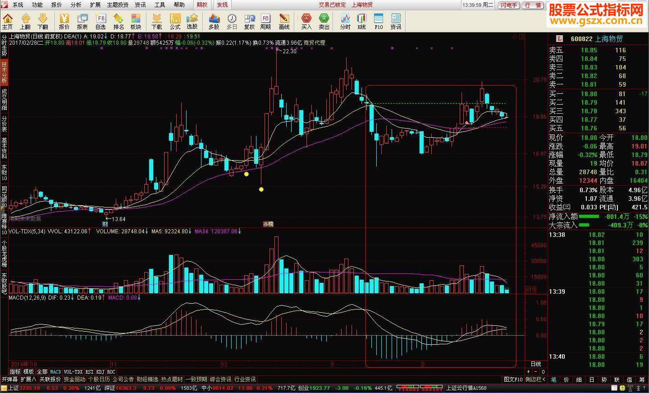Click the 卖出 sell icon
Screen dimensions: 649x393
coord(324,21)
